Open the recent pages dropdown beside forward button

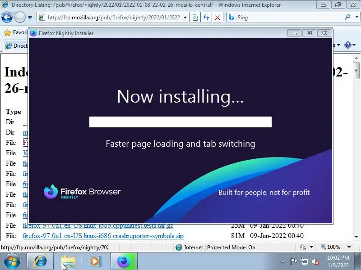(x=30, y=18)
